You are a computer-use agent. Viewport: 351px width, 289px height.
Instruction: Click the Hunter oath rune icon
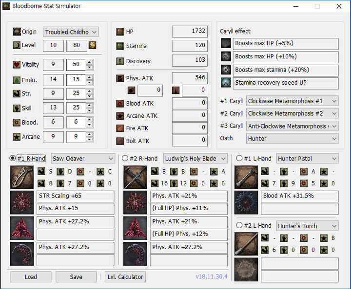pos(226,83)
